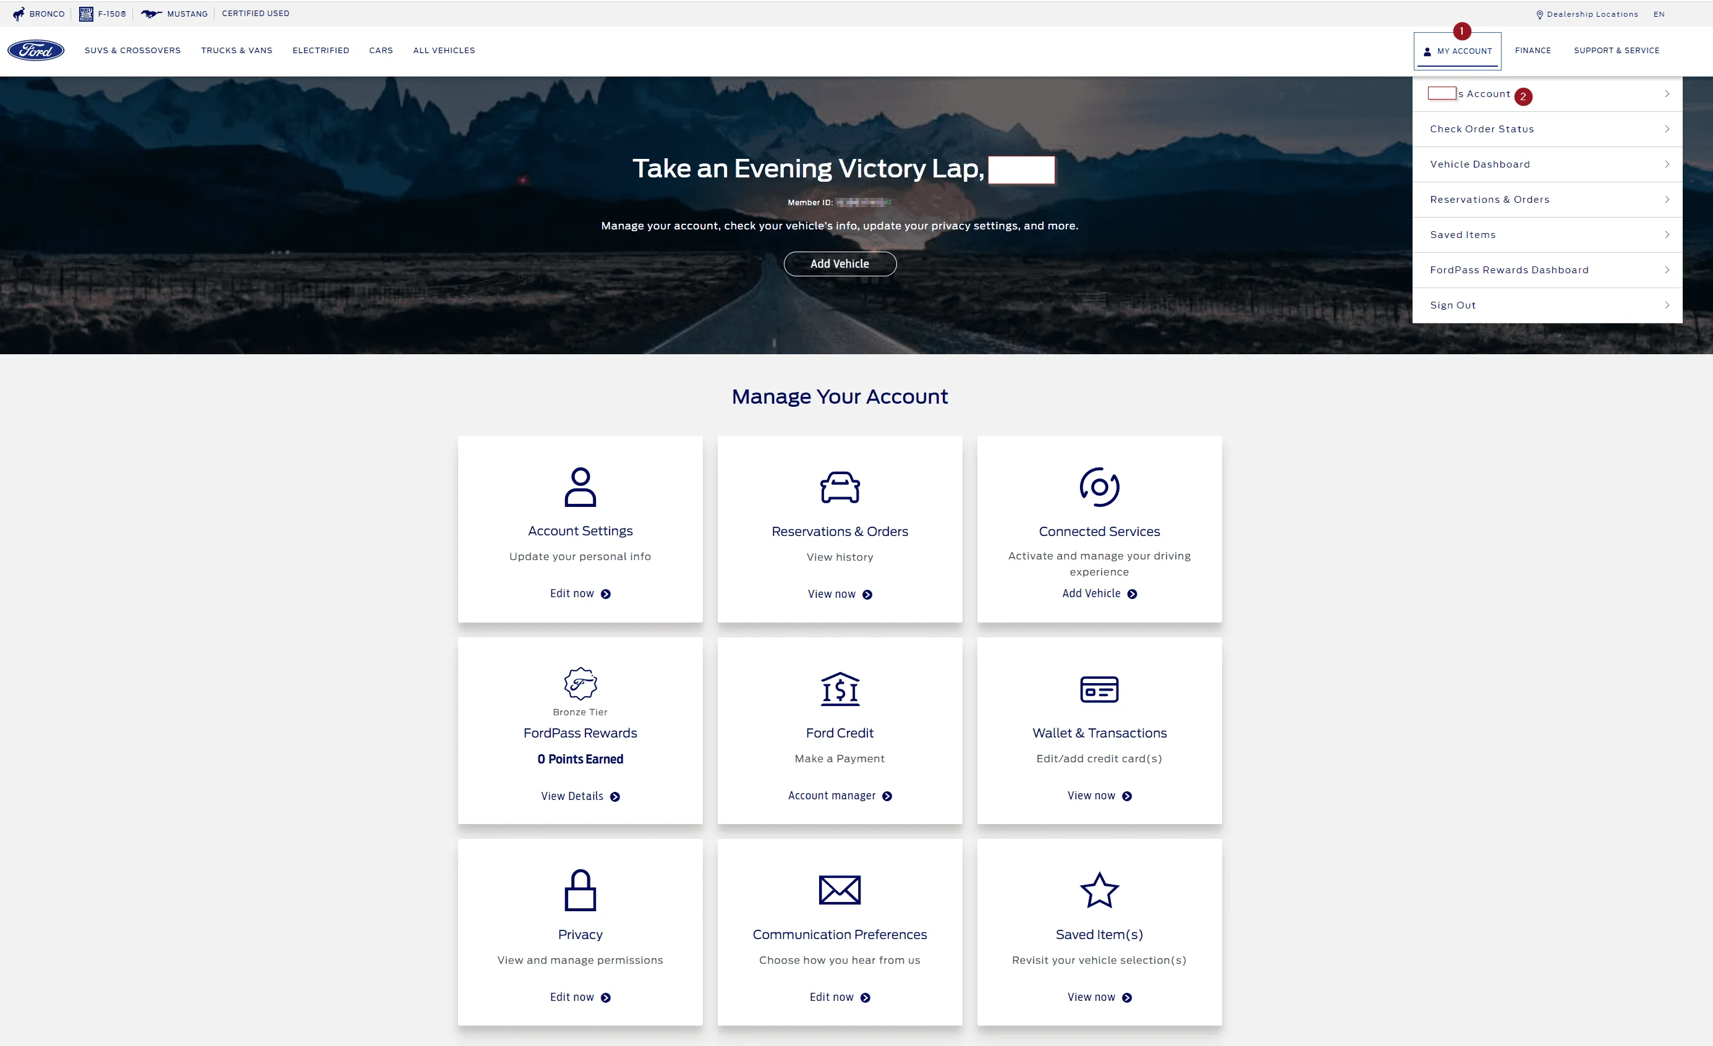Click the arrow icon beside Account Settings Edit now

tap(606, 594)
